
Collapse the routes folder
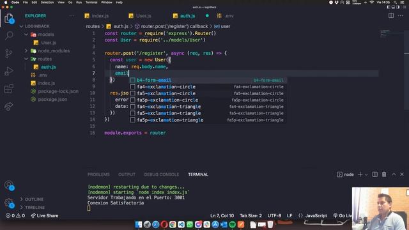click(x=26, y=59)
